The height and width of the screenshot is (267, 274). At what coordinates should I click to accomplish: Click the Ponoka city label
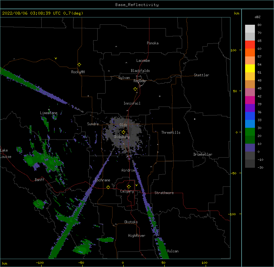tap(153, 43)
